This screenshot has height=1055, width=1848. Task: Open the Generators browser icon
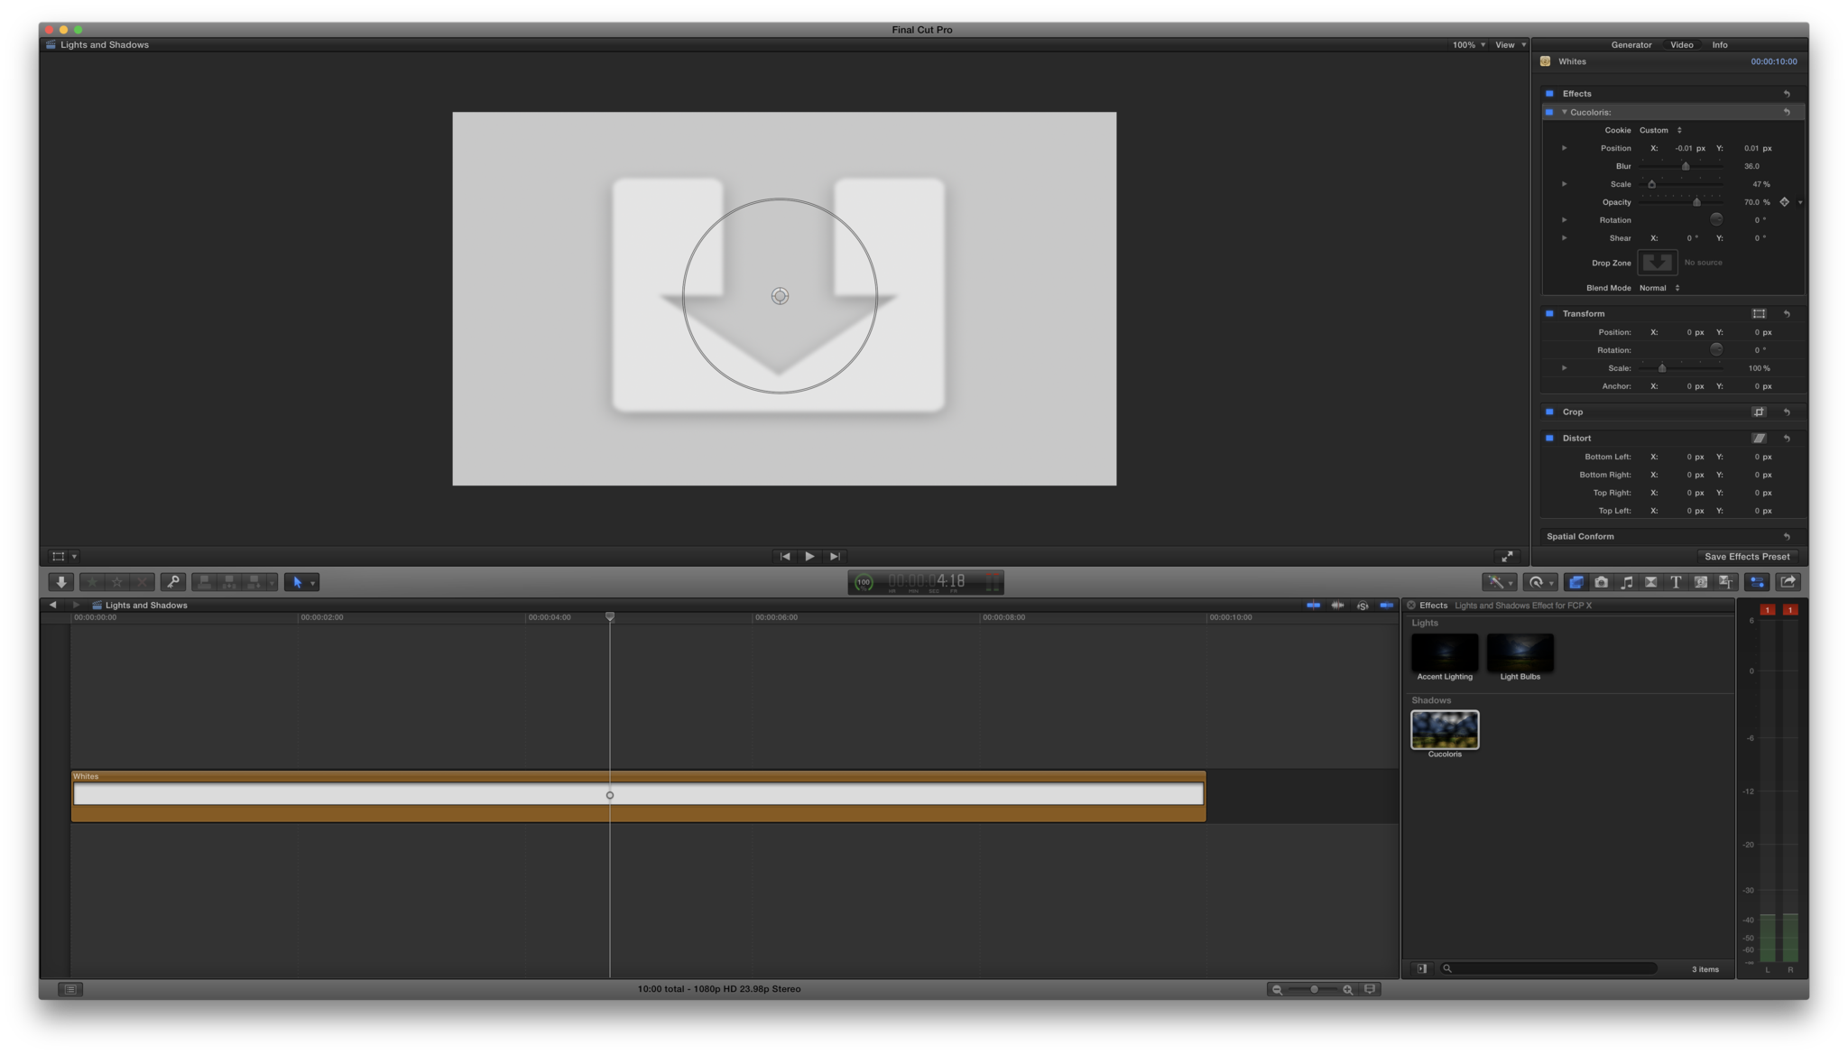point(1700,582)
